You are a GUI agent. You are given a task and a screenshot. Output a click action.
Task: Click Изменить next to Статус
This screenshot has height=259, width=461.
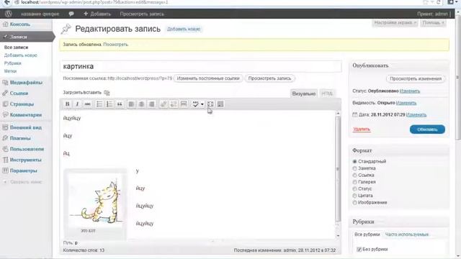(x=410, y=91)
